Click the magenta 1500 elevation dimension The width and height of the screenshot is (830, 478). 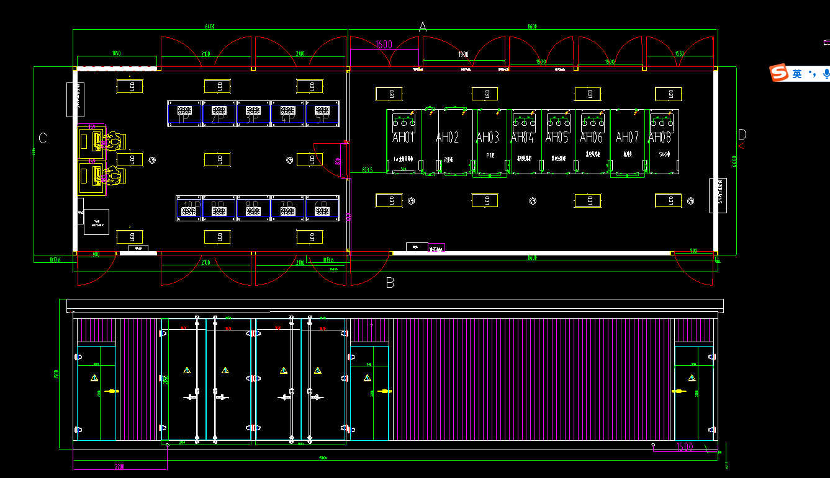(x=684, y=446)
